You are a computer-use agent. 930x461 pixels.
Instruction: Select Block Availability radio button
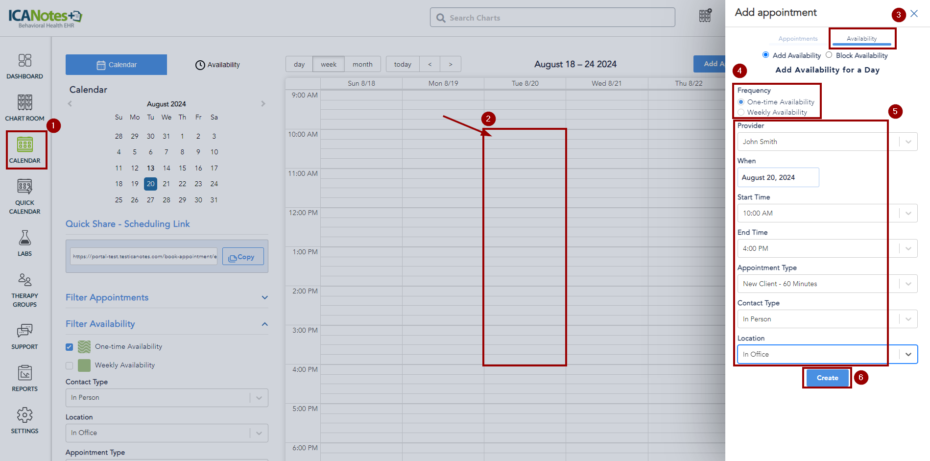(829, 55)
